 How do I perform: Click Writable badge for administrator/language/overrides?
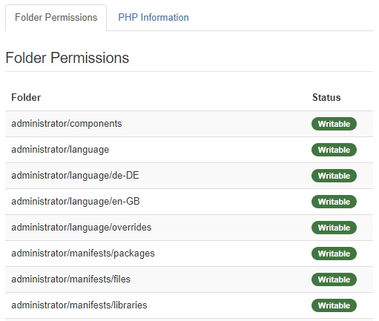coord(334,228)
